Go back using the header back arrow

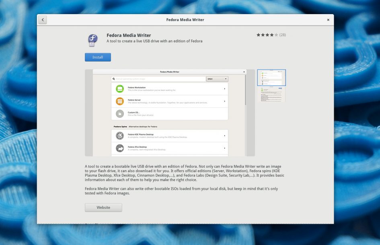pos(43,20)
